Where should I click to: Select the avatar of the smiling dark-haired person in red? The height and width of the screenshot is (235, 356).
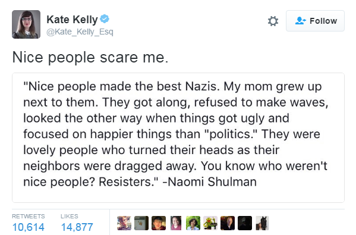pos(159,223)
